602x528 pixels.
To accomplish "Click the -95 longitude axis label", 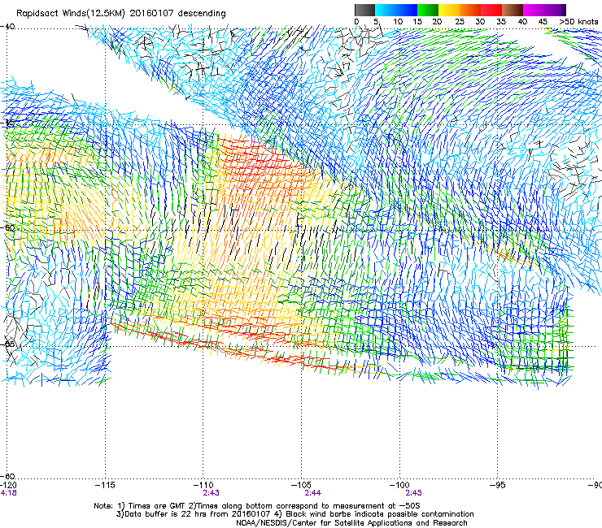I will pos(498,486).
